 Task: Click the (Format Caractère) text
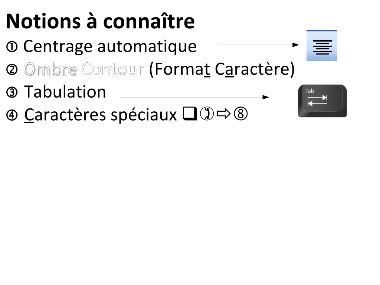(222, 69)
